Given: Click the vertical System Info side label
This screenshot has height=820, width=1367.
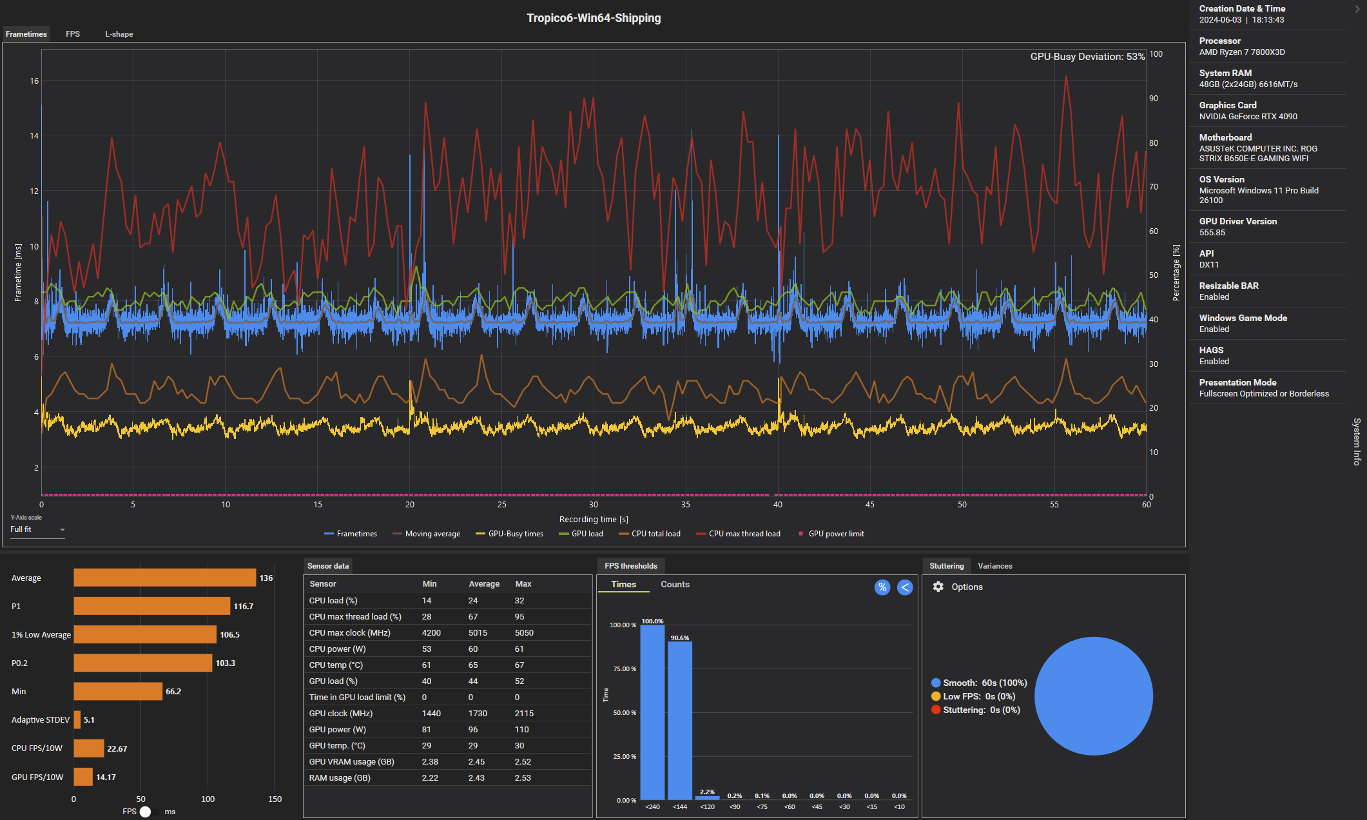Looking at the screenshot, I should pyautogui.click(x=1356, y=442).
